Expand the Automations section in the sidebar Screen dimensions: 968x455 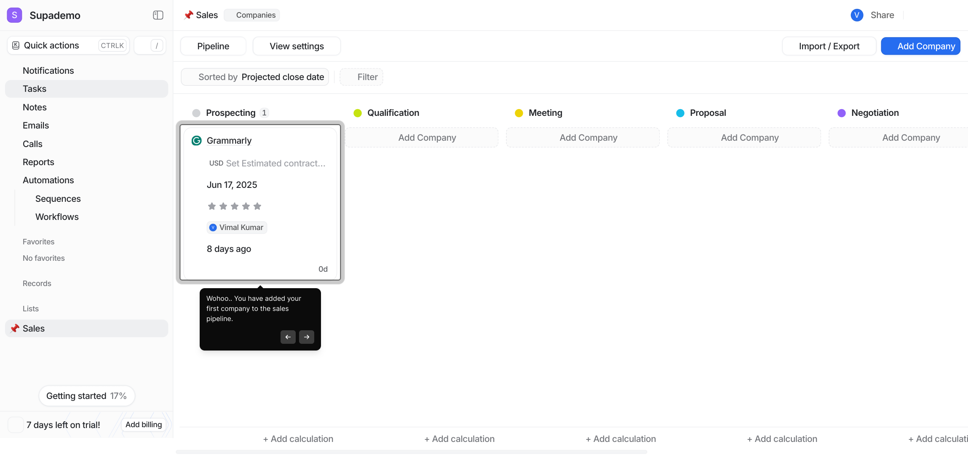tap(48, 180)
